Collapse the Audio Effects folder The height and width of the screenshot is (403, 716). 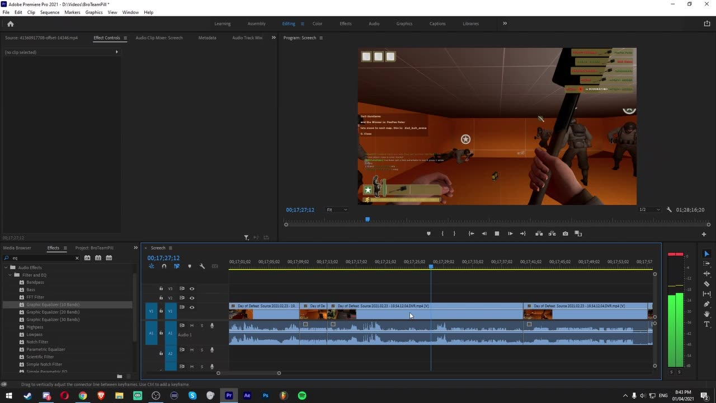pyautogui.click(x=5, y=268)
